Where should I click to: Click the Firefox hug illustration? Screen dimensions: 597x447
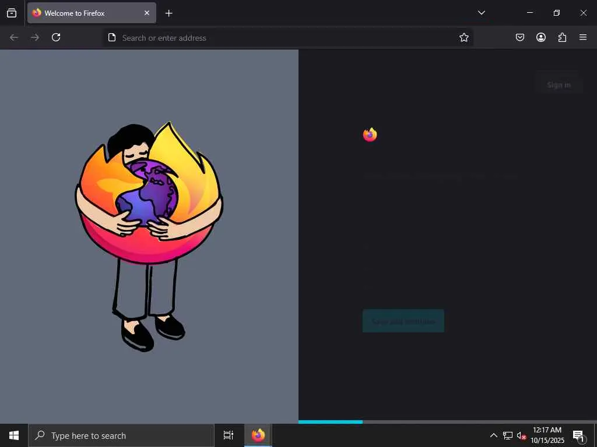pos(149,236)
